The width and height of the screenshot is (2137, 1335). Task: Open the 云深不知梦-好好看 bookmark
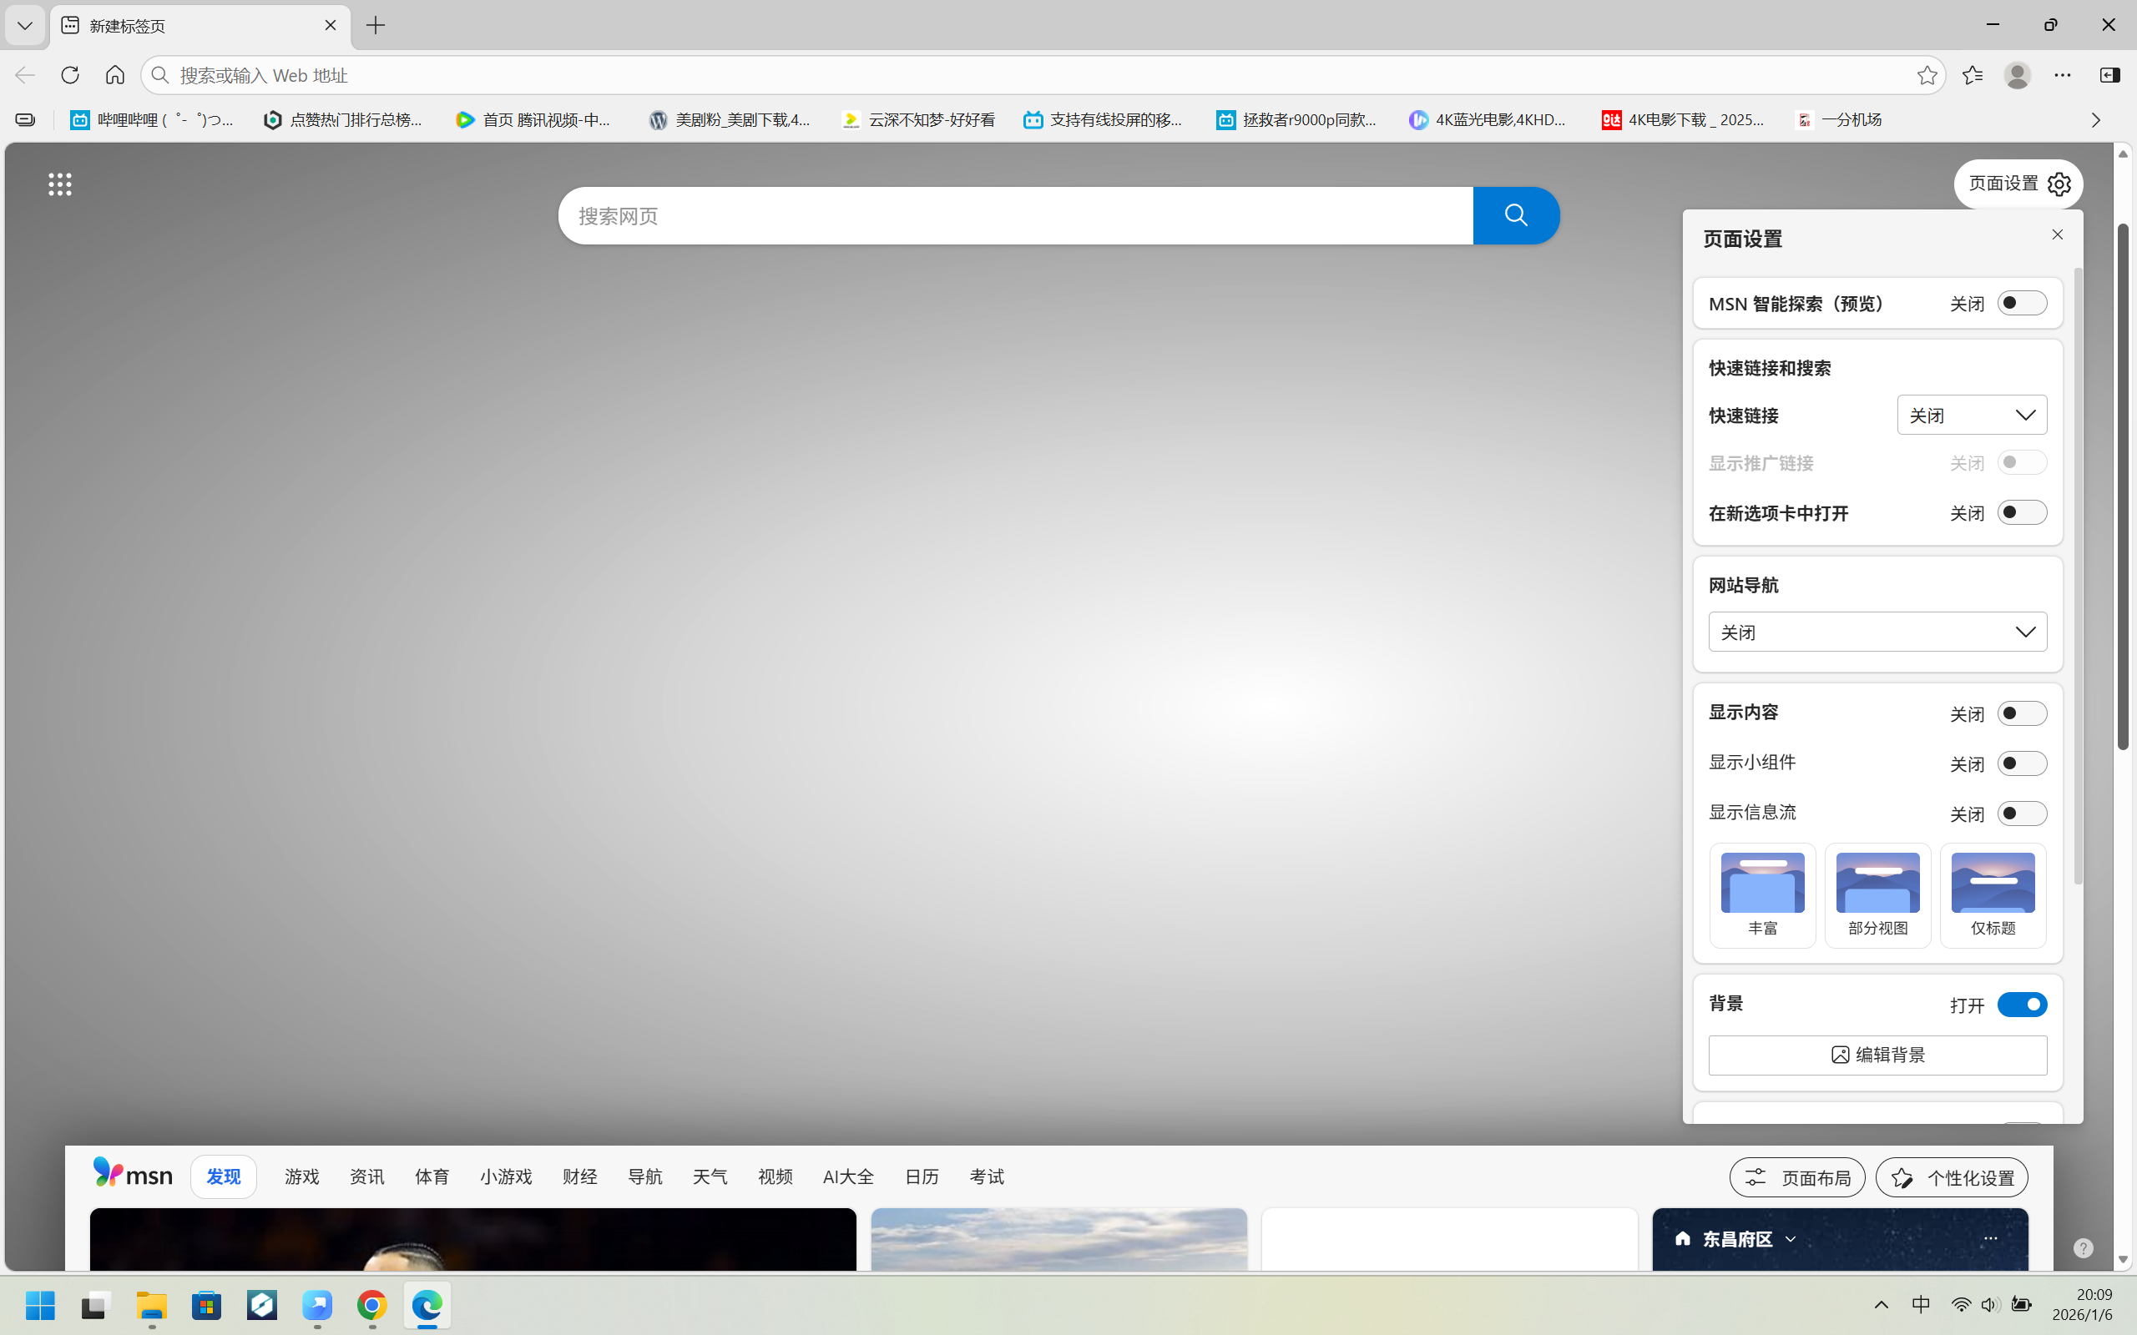pyautogui.click(x=919, y=119)
